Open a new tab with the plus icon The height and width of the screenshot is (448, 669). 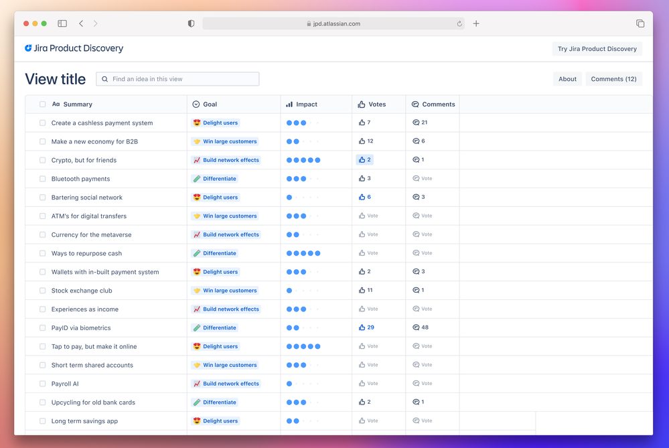pyautogui.click(x=476, y=23)
